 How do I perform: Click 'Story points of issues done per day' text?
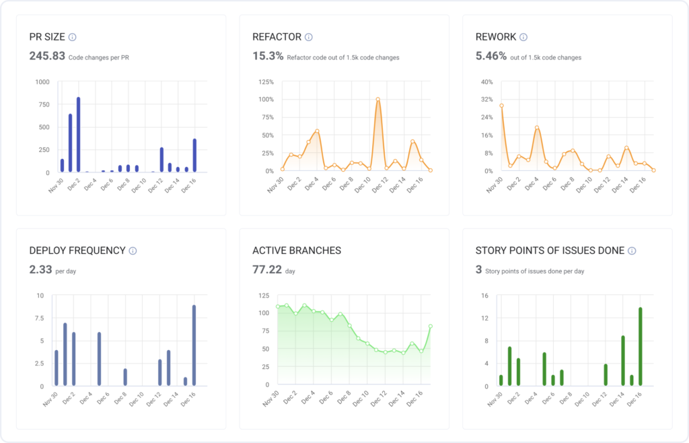(535, 271)
